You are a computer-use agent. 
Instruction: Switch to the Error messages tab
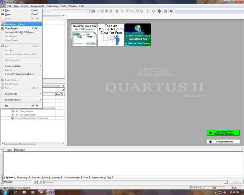(x=85, y=177)
